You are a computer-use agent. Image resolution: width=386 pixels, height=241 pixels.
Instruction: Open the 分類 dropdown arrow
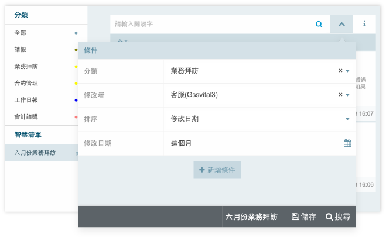tap(347, 71)
